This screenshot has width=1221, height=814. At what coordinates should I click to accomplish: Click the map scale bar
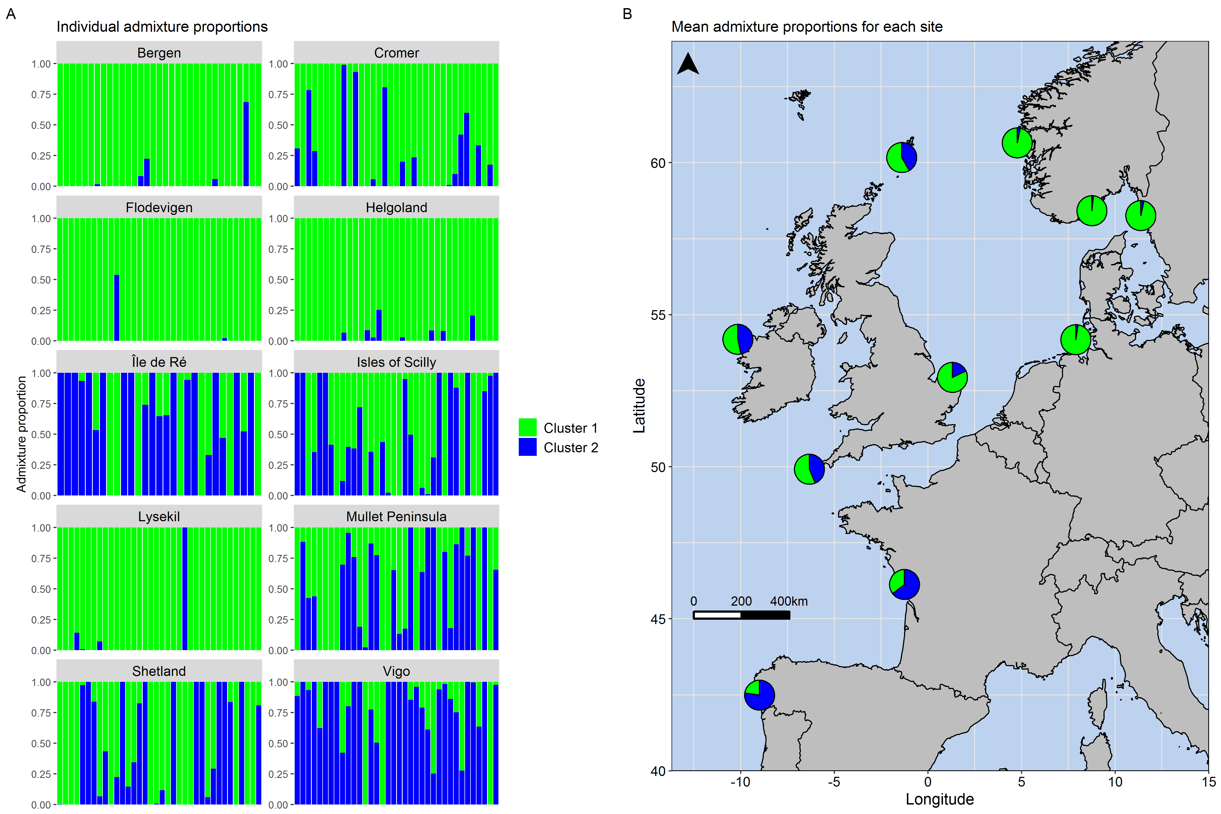[x=741, y=615]
